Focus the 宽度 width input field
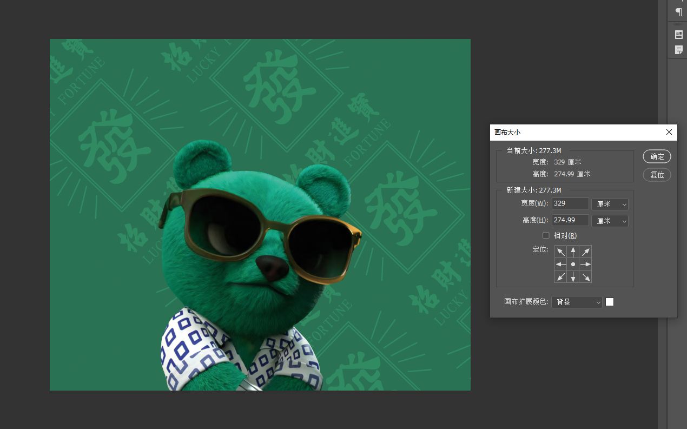The width and height of the screenshot is (687, 429). (x=570, y=203)
